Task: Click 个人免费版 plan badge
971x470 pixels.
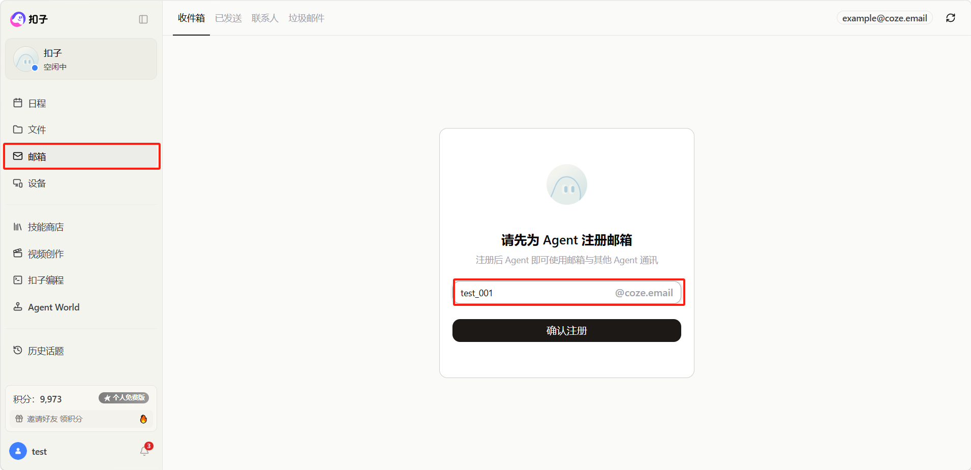Action: coord(124,398)
